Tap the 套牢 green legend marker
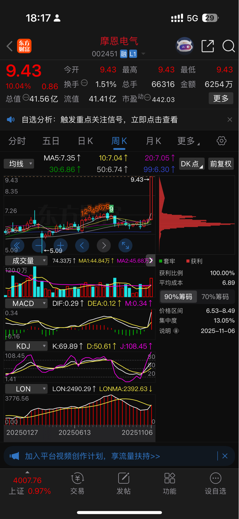The height and width of the screenshot is (519, 239). 161,261
